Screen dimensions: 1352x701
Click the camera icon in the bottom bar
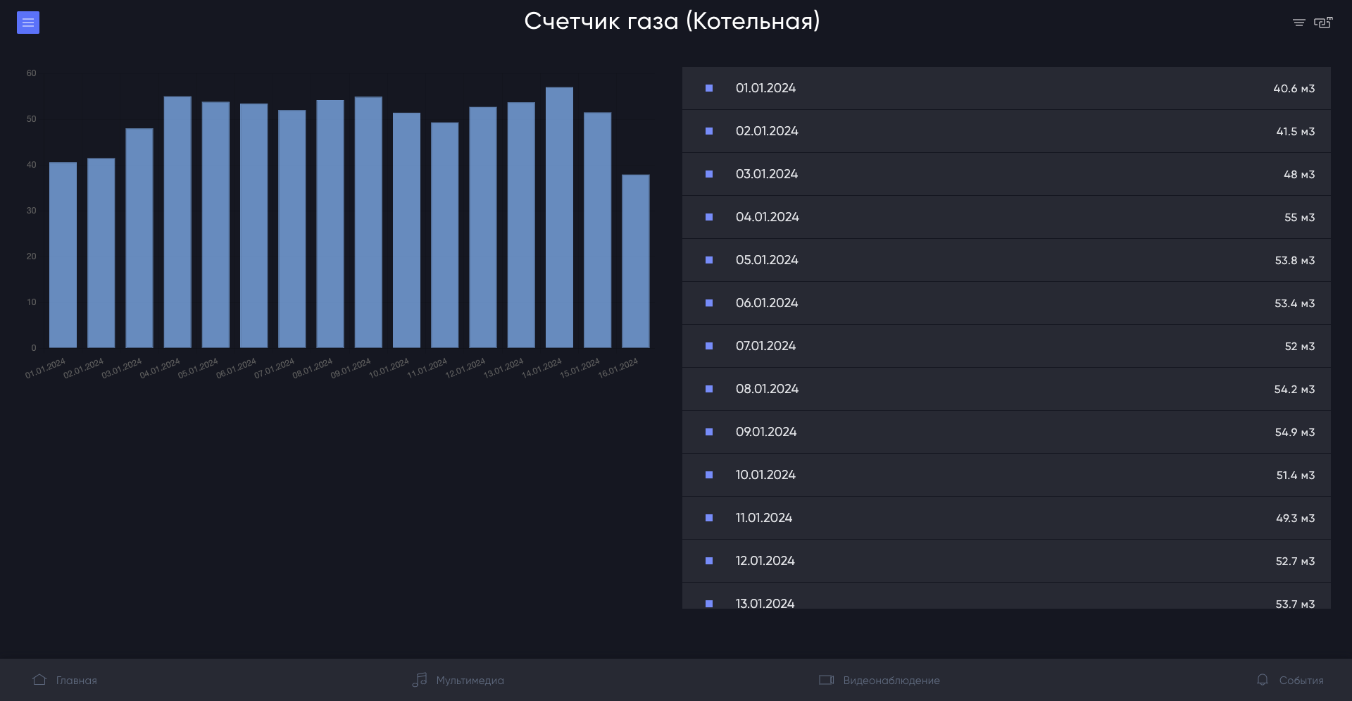click(826, 680)
